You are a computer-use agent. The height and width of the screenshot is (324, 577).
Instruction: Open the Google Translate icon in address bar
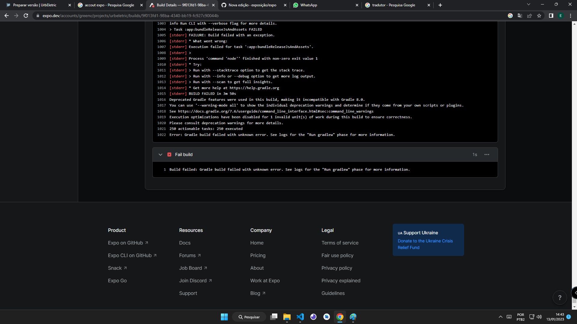[x=520, y=16]
